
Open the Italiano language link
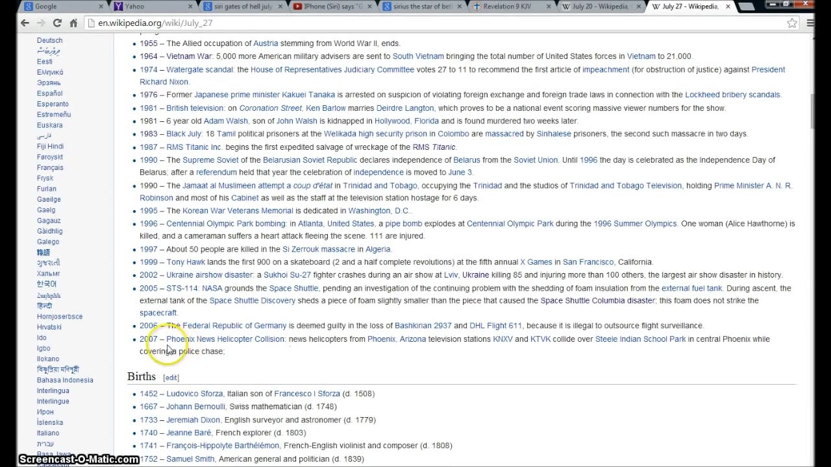[x=48, y=433]
